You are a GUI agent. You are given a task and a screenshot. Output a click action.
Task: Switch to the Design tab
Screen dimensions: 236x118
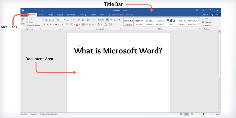(50, 15)
